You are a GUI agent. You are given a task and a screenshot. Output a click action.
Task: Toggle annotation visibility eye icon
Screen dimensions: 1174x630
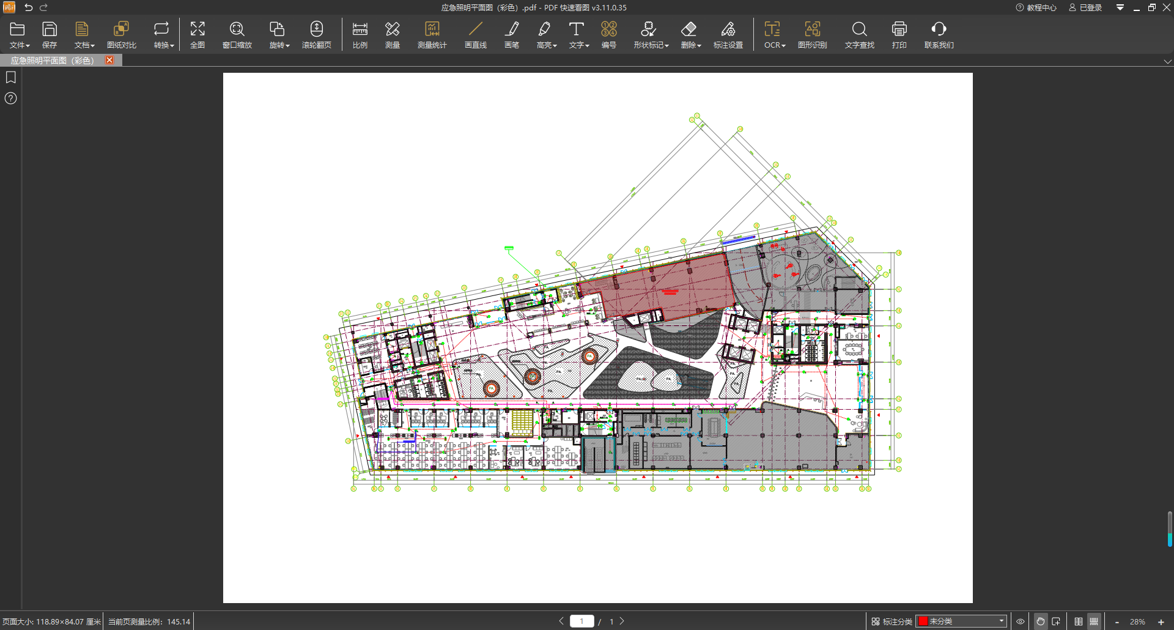point(1021,621)
